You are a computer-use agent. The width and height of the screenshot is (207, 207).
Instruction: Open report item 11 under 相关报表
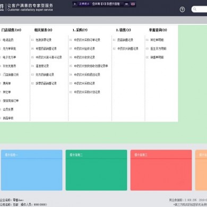click(44, 40)
